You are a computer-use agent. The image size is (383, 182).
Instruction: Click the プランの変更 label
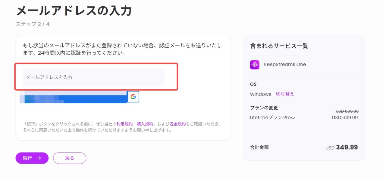[264, 108]
